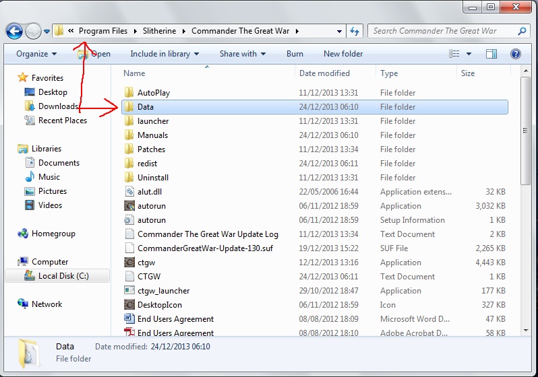Select the redist folder icon
This screenshot has width=538, height=377.
coord(129,163)
